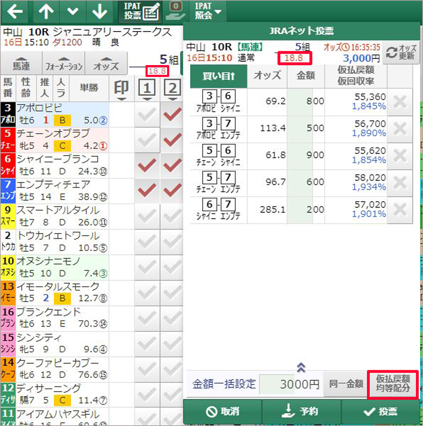Viewport: 423px width, 426px height.
Task: Remove the 5-6 bet row
Action: [400, 156]
